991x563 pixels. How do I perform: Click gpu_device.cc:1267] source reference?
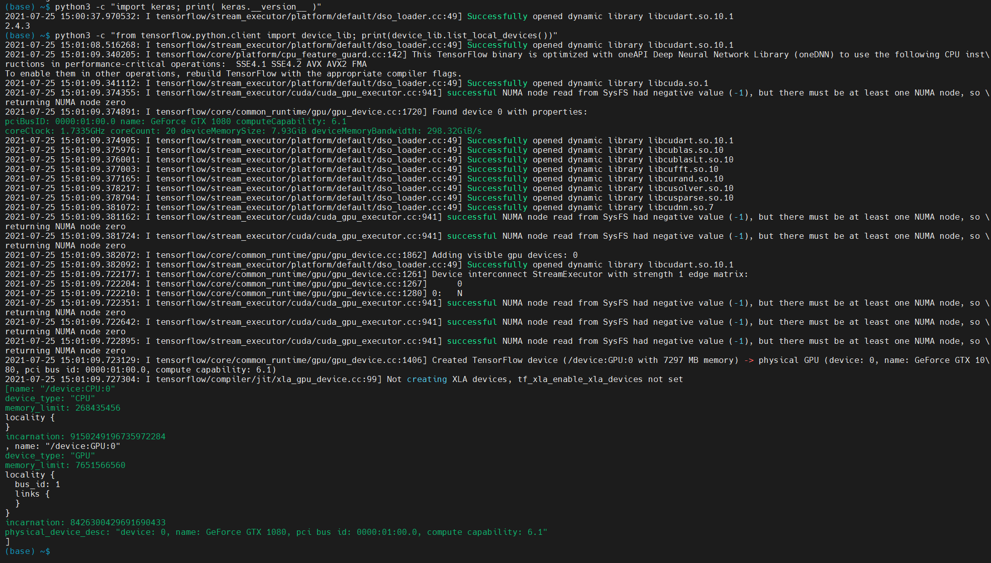tap(379, 284)
